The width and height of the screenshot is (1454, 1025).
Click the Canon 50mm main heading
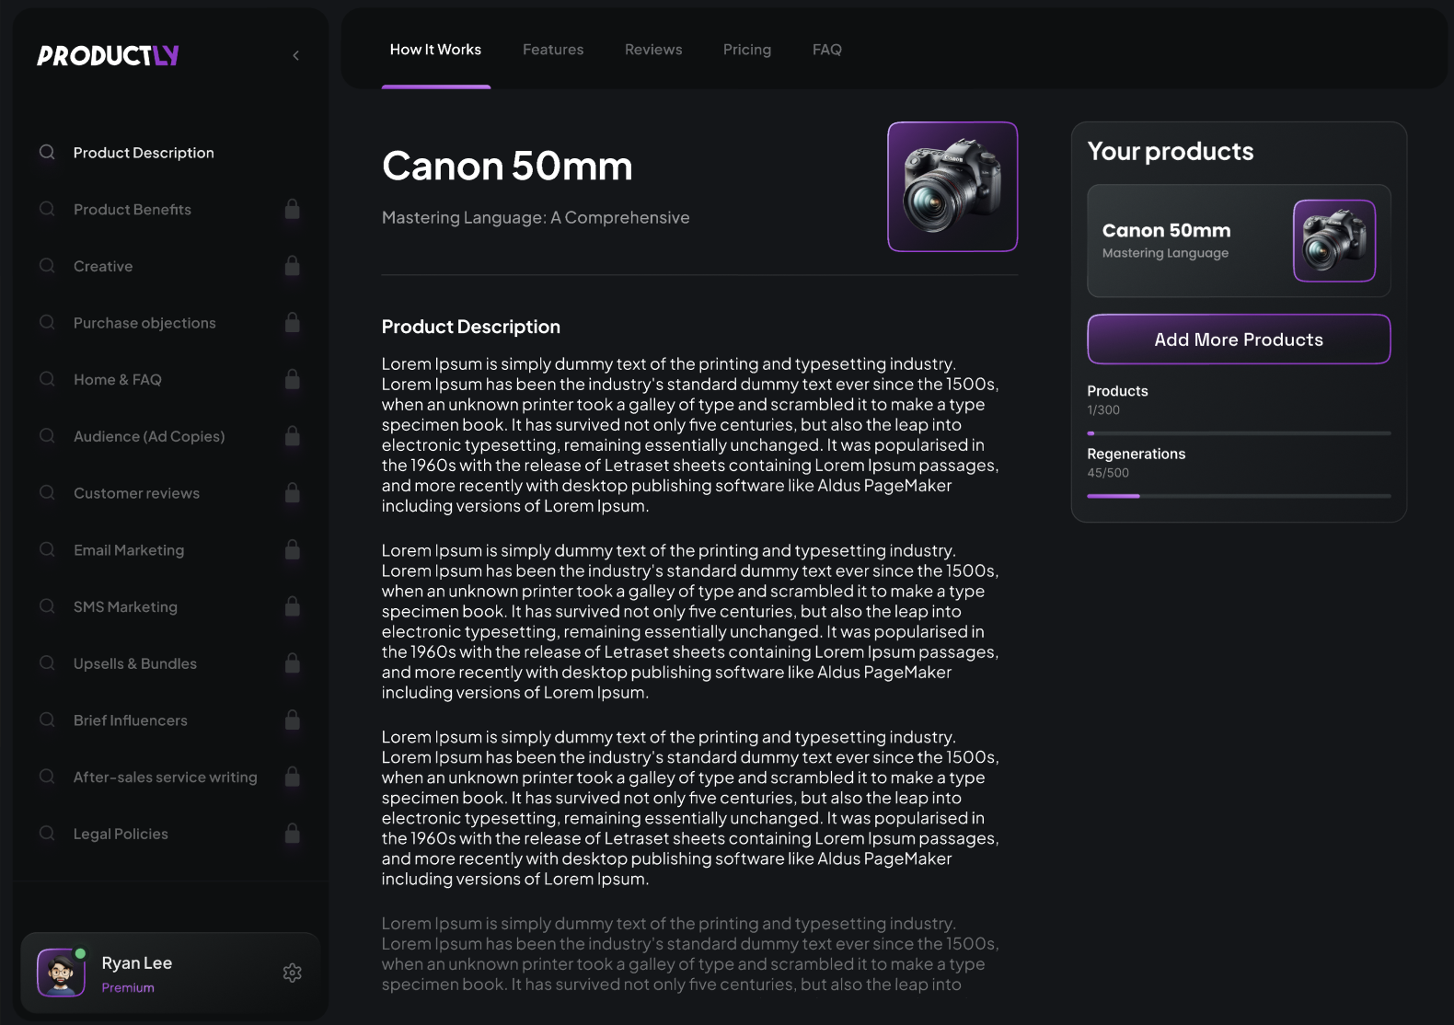(507, 167)
